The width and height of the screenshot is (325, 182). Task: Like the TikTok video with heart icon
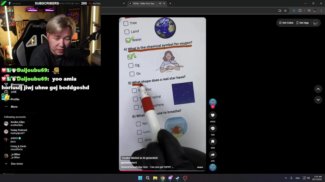pos(213,115)
